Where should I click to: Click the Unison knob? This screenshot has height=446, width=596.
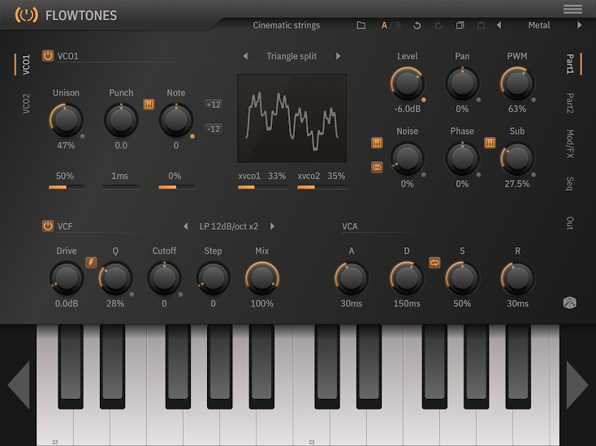click(x=66, y=120)
